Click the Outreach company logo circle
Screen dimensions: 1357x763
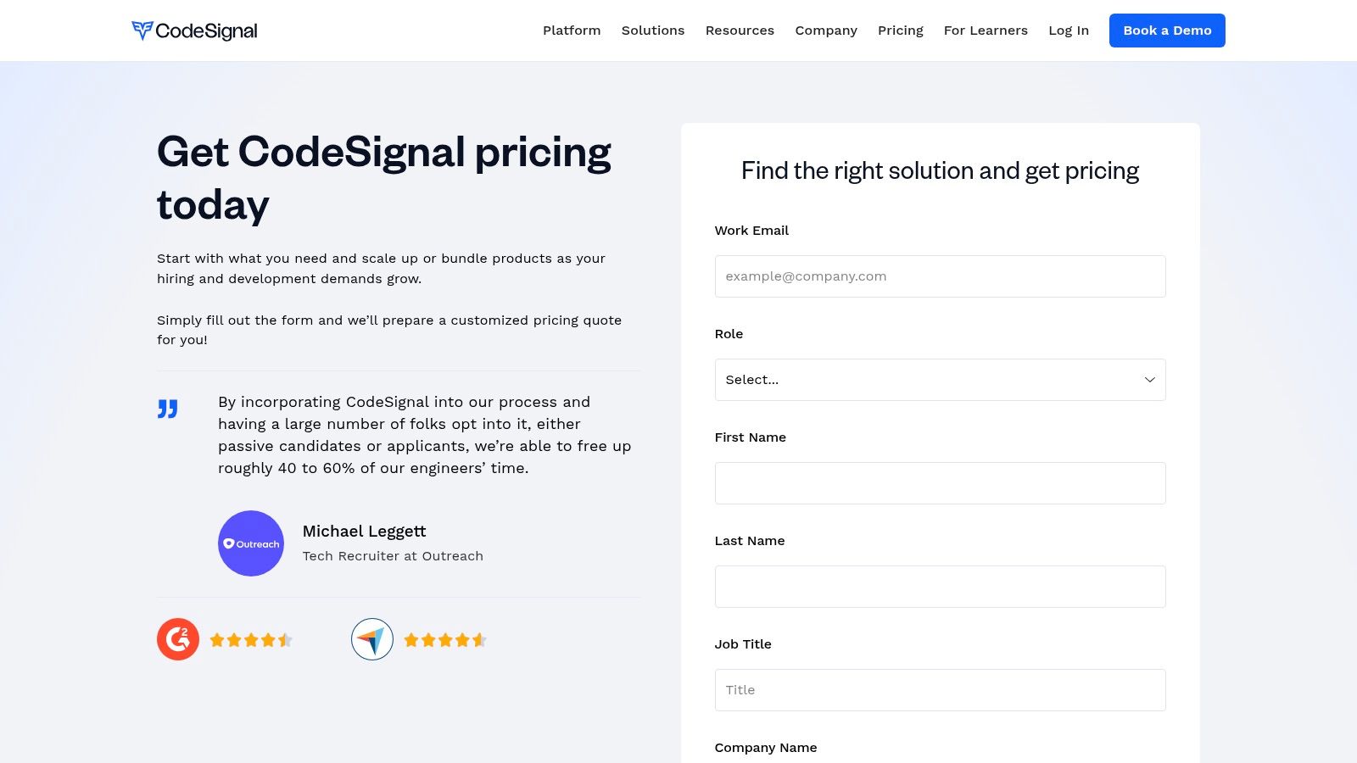pos(251,543)
